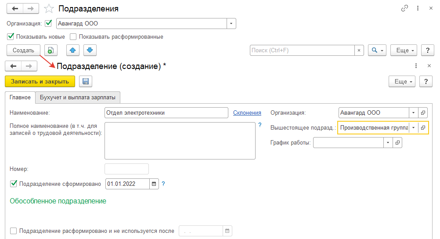Open График работы item form icon
Image resolution: width=440 pixels, height=239 pixels.
(397, 143)
